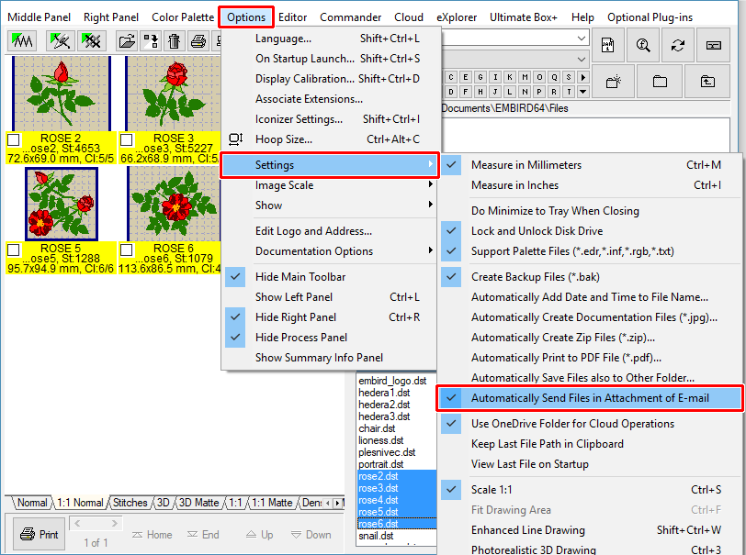Choose Edit Logo and Address...
The width and height of the screenshot is (746, 555).
pos(329,231)
